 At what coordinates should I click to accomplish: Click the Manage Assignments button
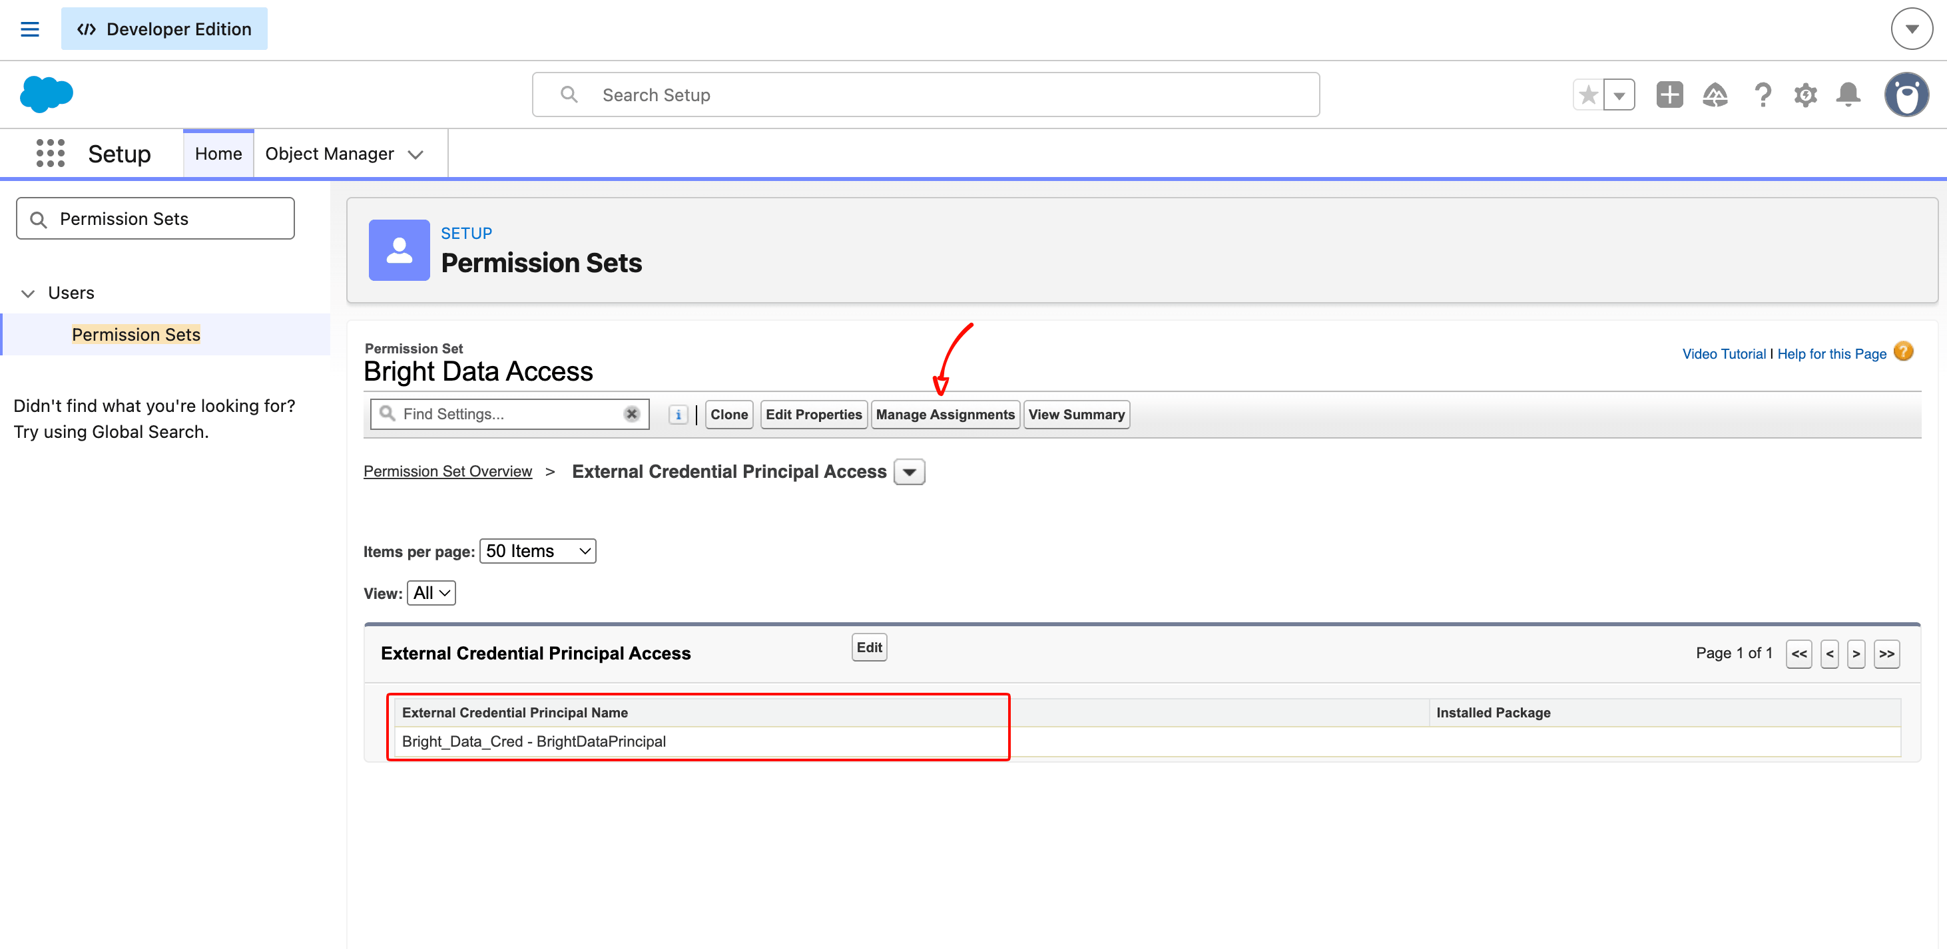click(945, 415)
